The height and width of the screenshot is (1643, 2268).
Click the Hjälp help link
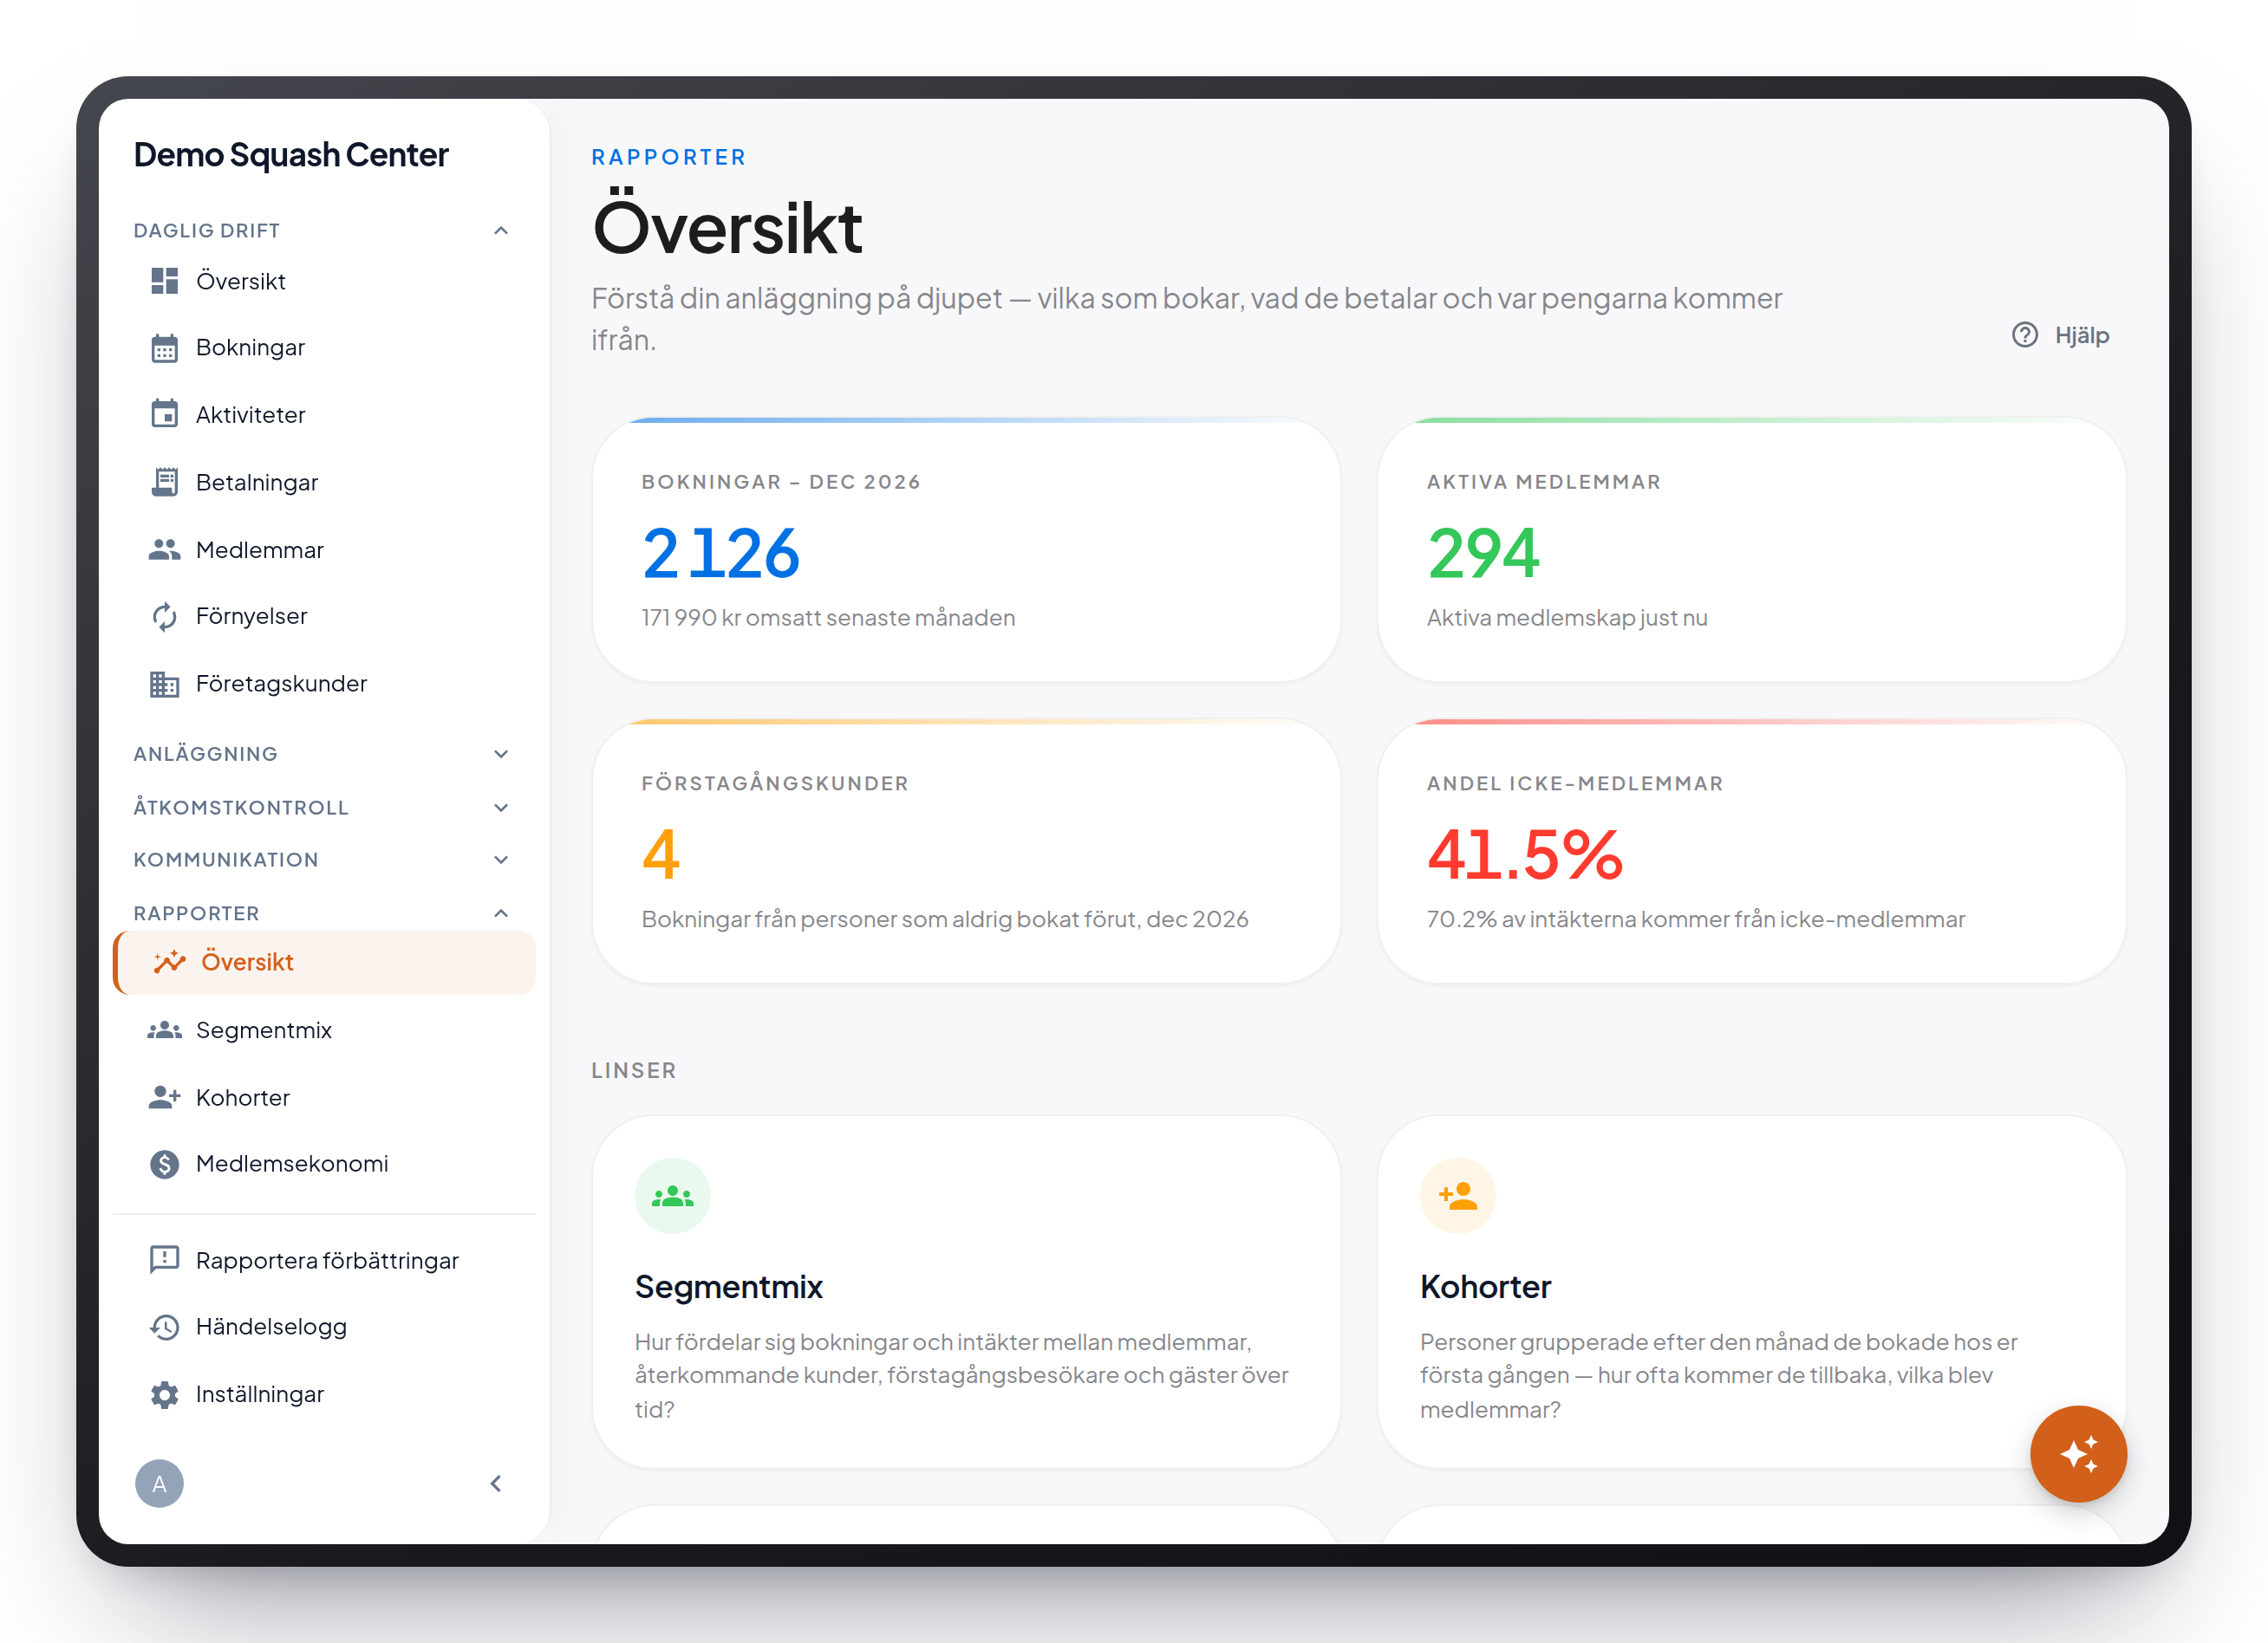(2060, 336)
